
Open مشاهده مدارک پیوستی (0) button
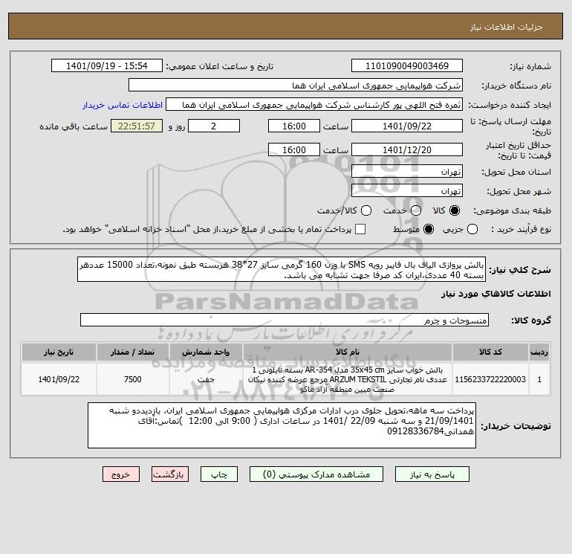[x=316, y=474]
